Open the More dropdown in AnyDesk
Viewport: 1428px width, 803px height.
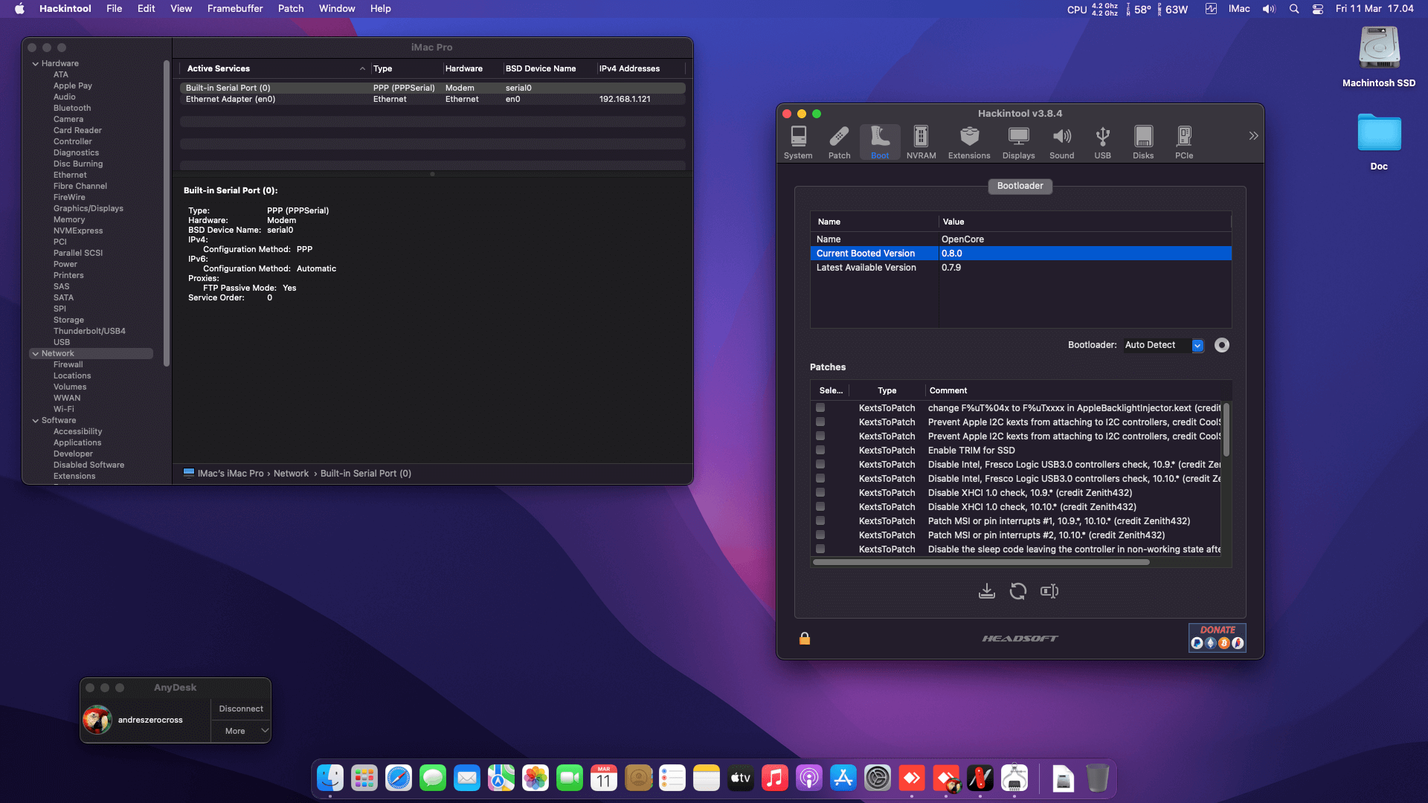coord(241,731)
